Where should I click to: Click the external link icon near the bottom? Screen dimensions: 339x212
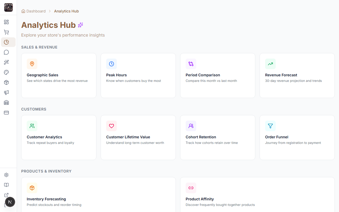pos(6,195)
